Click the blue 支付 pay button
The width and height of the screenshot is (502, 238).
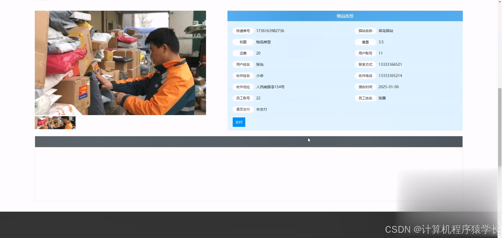[239, 122]
